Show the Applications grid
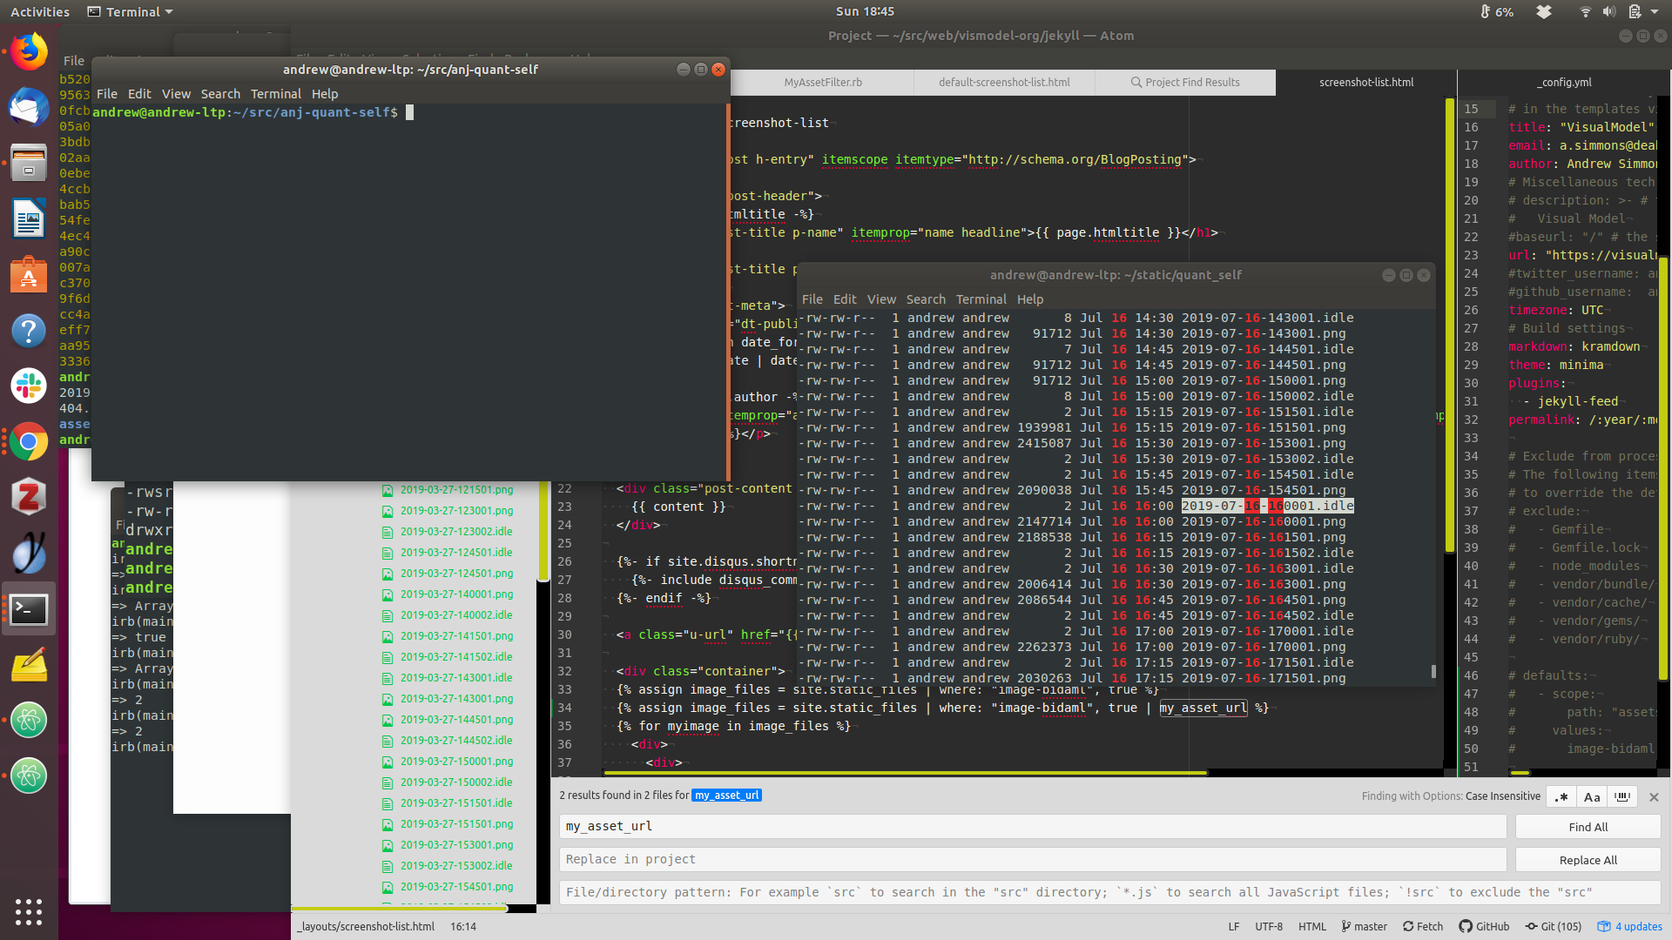The height and width of the screenshot is (940, 1672). [x=29, y=911]
